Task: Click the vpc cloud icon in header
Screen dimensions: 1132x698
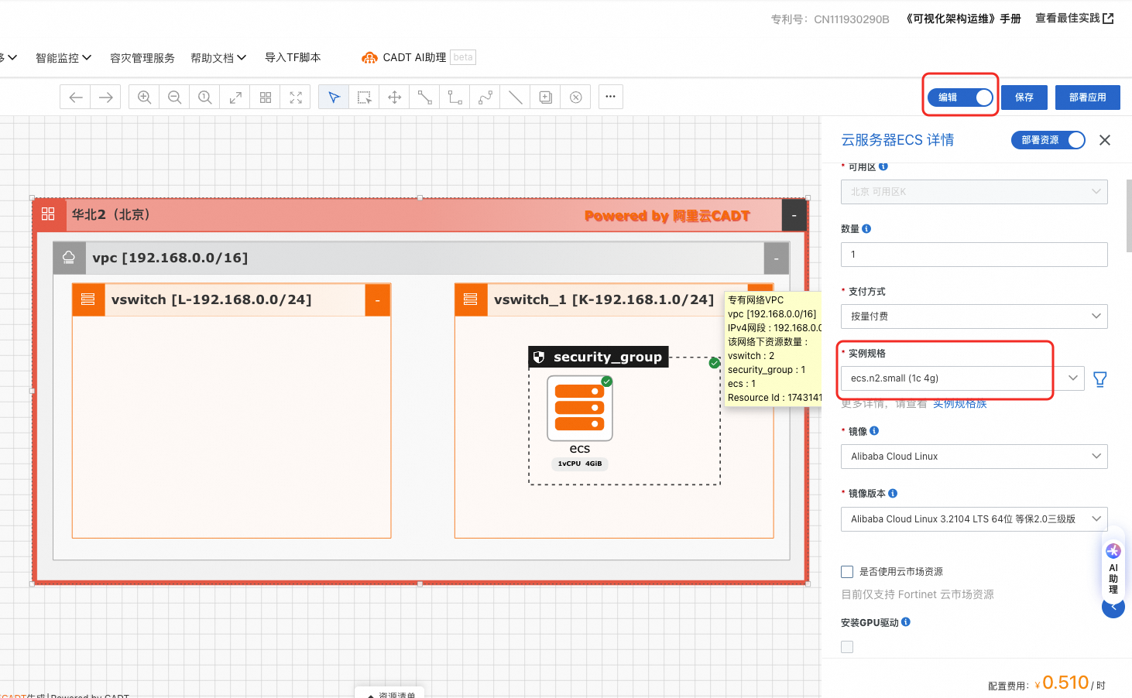Action: pos(69,258)
